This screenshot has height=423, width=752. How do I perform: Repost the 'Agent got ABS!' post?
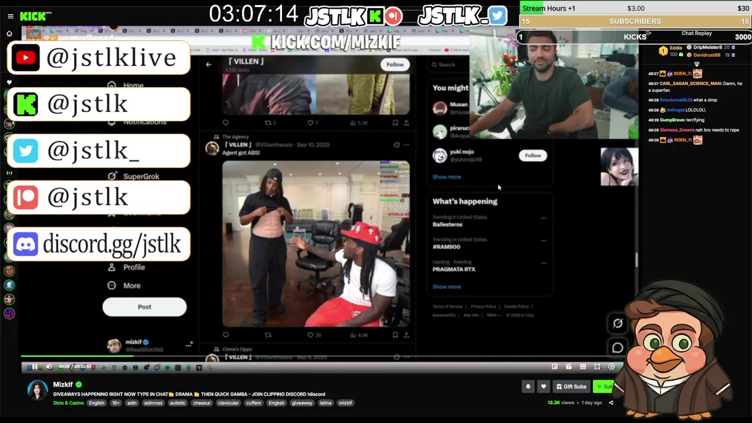[x=268, y=335]
